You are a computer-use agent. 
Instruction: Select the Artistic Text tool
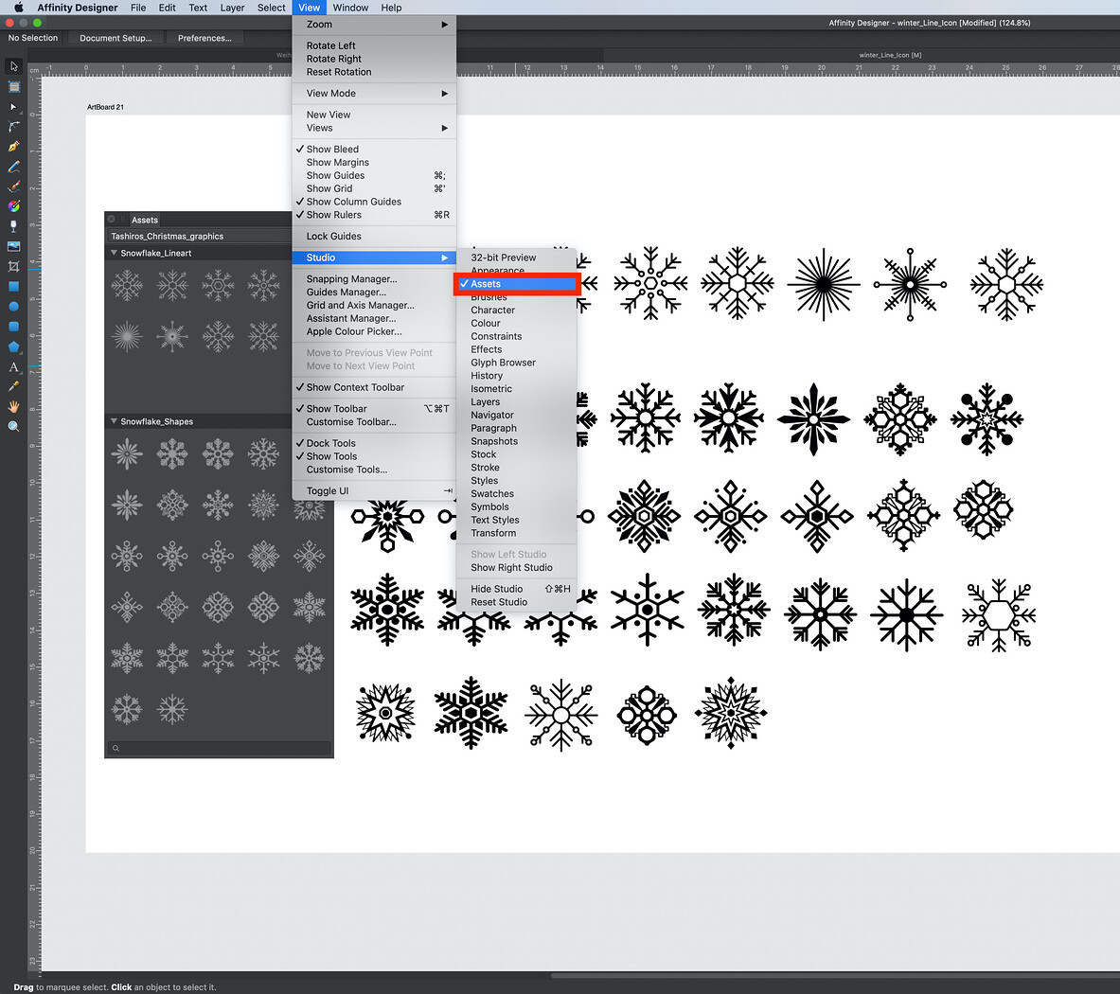click(13, 367)
